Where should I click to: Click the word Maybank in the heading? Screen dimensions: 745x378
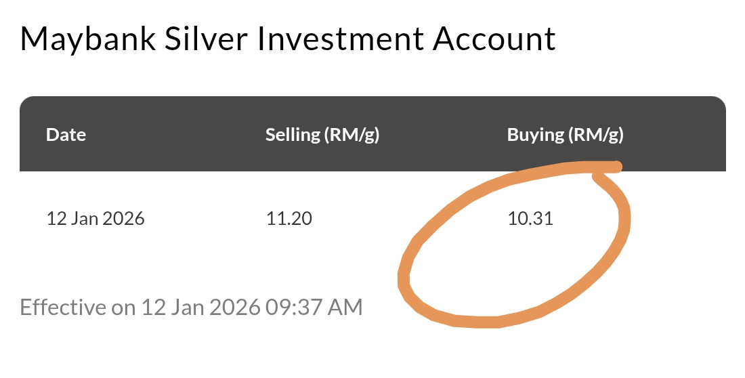point(88,39)
